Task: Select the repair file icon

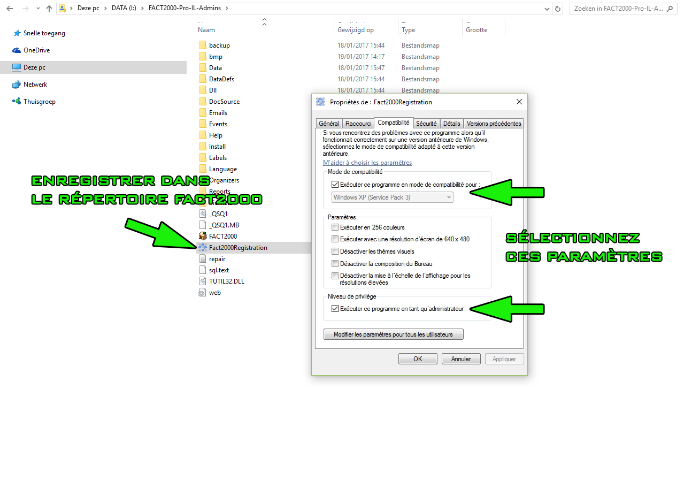Action: tap(202, 259)
